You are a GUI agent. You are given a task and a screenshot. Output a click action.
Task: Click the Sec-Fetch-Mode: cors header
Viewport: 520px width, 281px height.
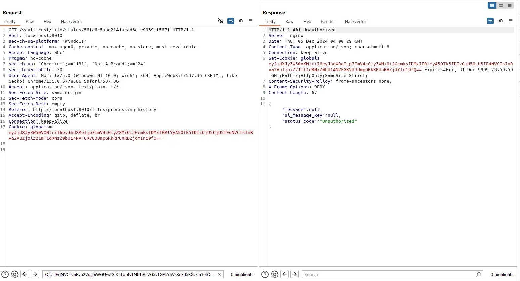click(x=36, y=98)
